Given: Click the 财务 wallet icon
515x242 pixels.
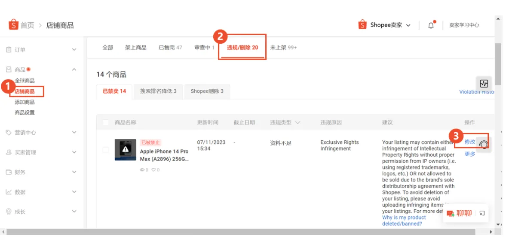Looking at the screenshot, I should click(9, 172).
